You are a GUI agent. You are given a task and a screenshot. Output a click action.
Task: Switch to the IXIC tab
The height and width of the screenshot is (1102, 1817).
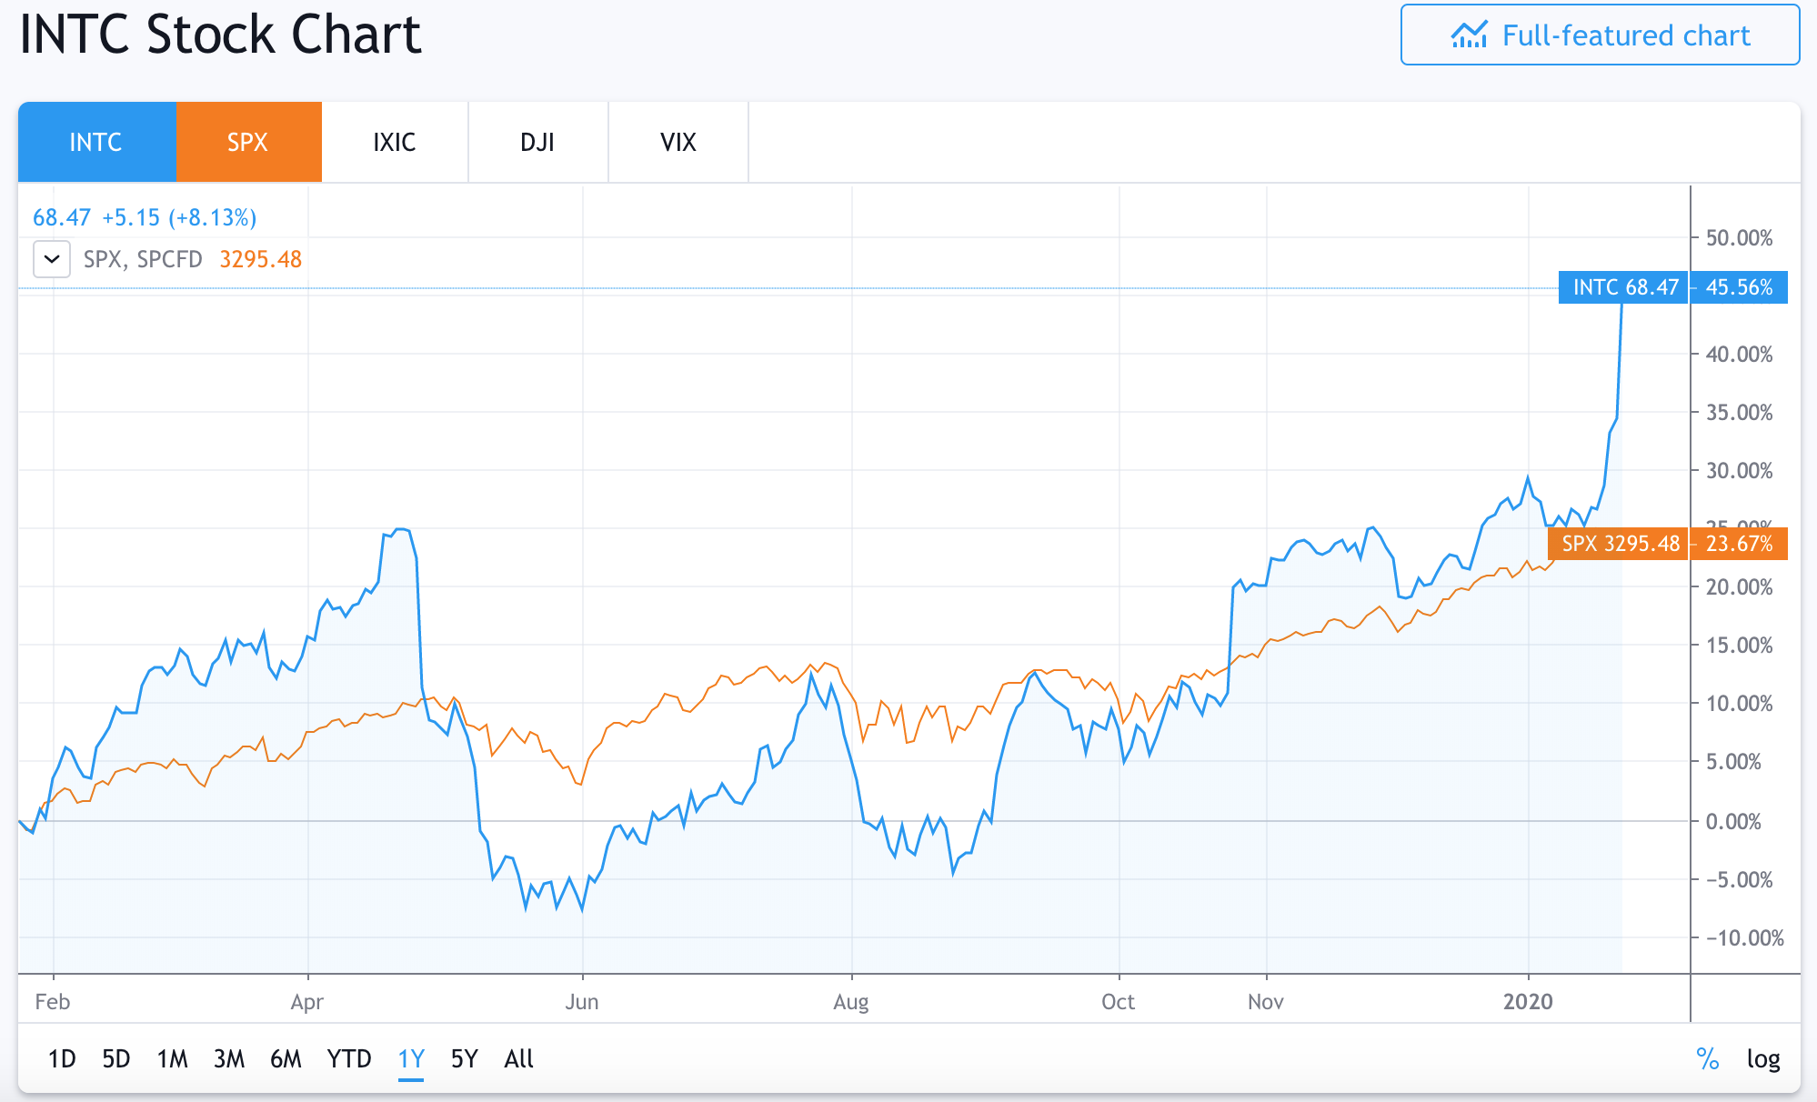(x=395, y=142)
